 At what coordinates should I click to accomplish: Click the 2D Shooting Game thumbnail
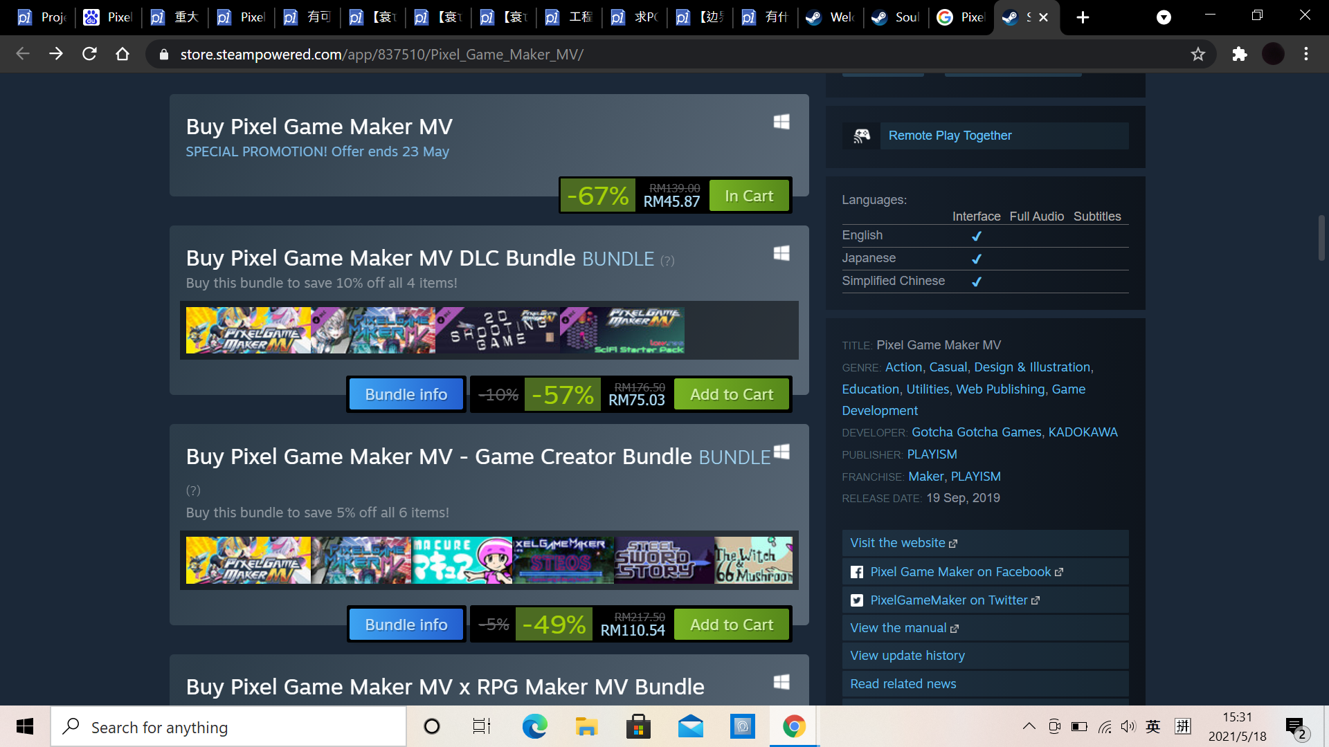pyautogui.click(x=498, y=331)
